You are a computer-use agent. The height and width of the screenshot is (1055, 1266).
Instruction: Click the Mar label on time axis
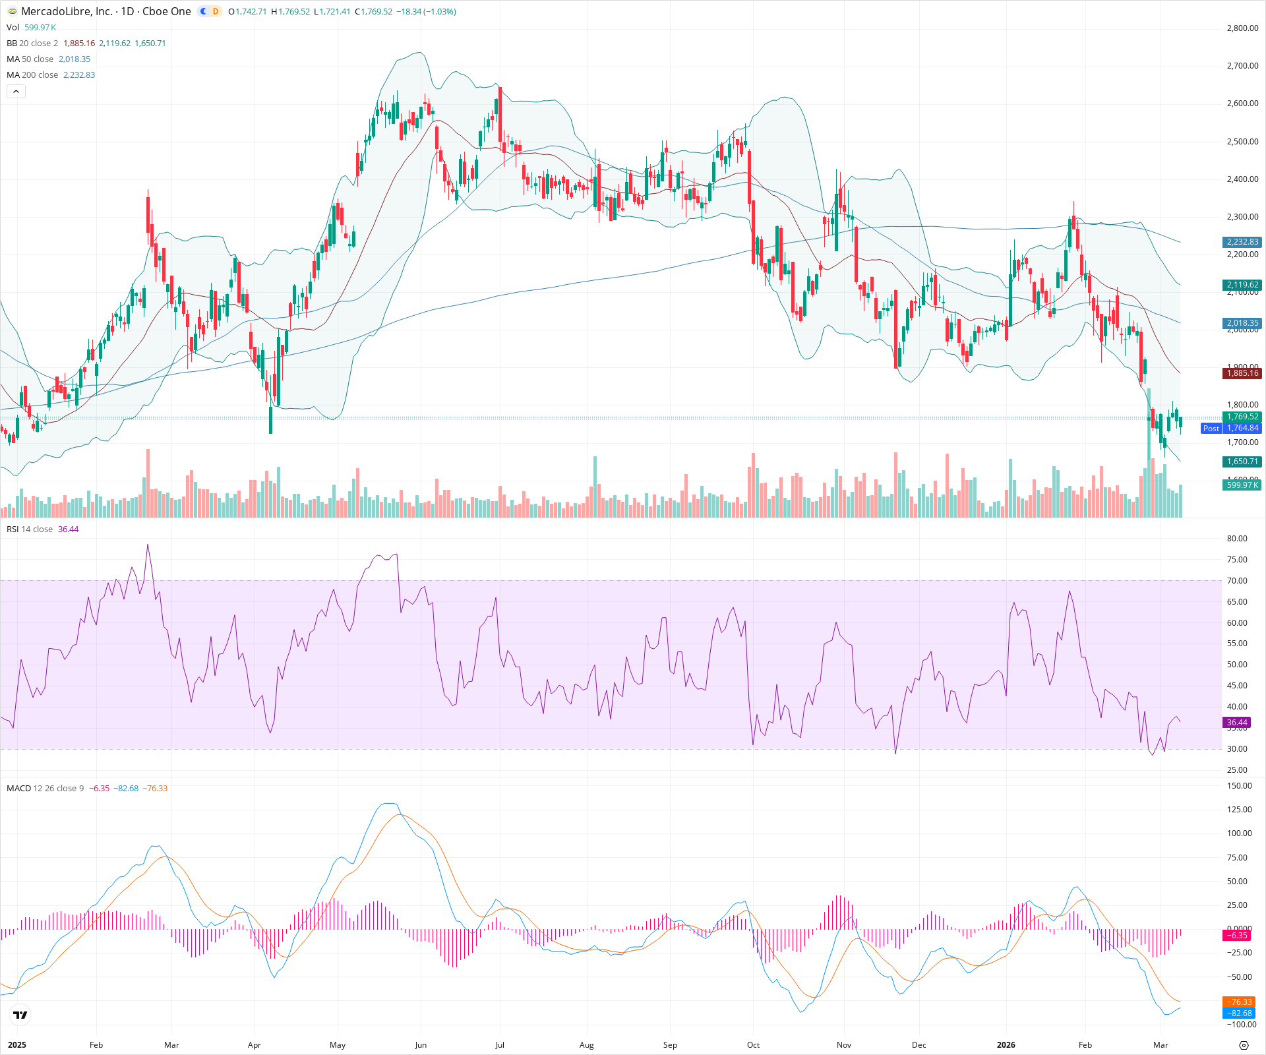pos(1160,1044)
